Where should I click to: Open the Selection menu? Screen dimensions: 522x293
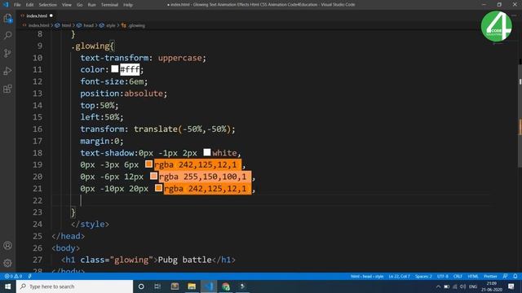[47, 5]
